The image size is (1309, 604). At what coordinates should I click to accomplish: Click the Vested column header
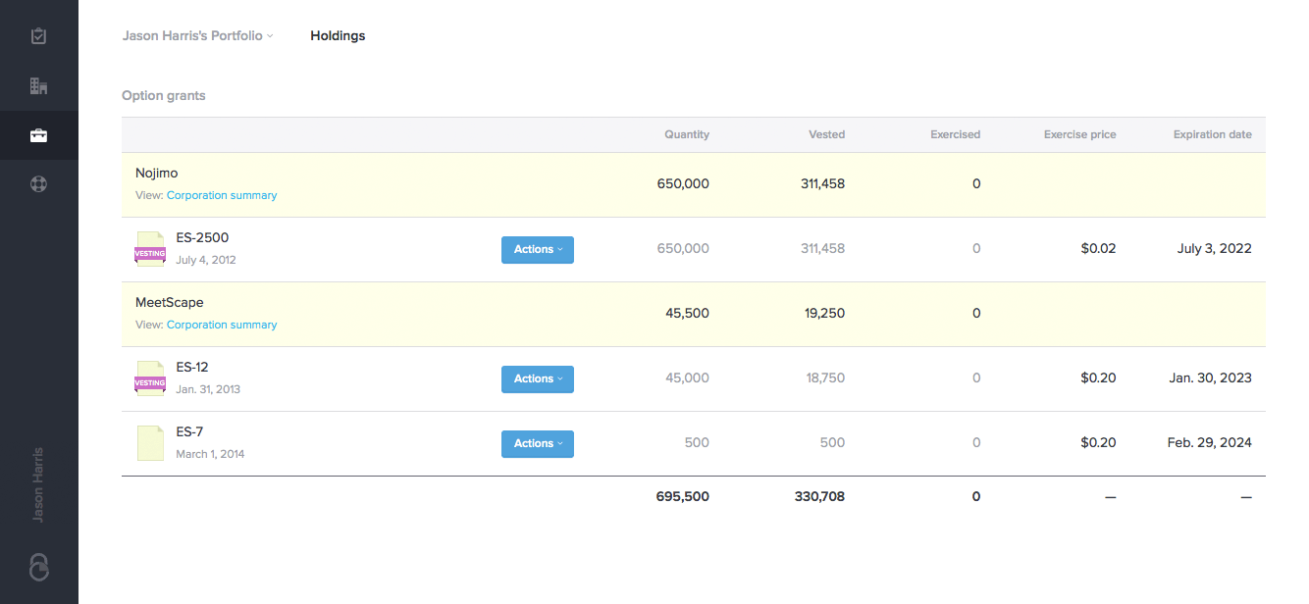click(x=826, y=135)
